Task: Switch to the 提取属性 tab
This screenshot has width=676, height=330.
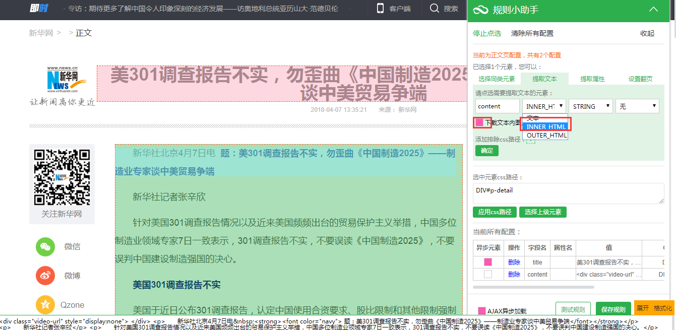Action: [x=592, y=79]
